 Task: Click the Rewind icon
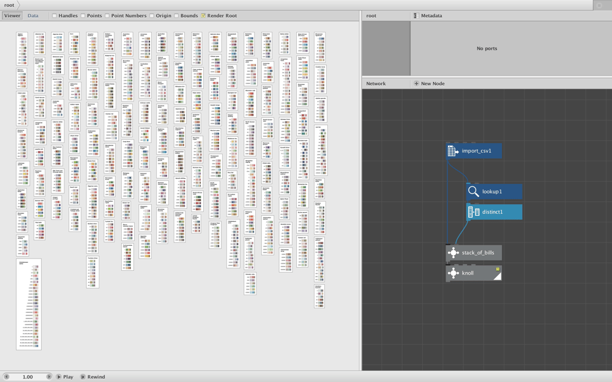coord(83,376)
